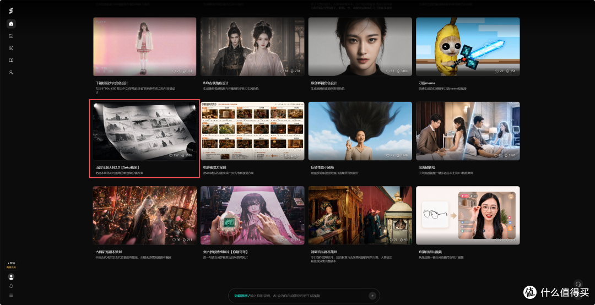The image size is (595, 305).
Task: Open the user list icon in the sidebar
Action: coord(11,72)
